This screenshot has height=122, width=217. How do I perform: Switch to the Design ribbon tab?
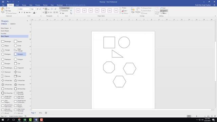(24, 5)
